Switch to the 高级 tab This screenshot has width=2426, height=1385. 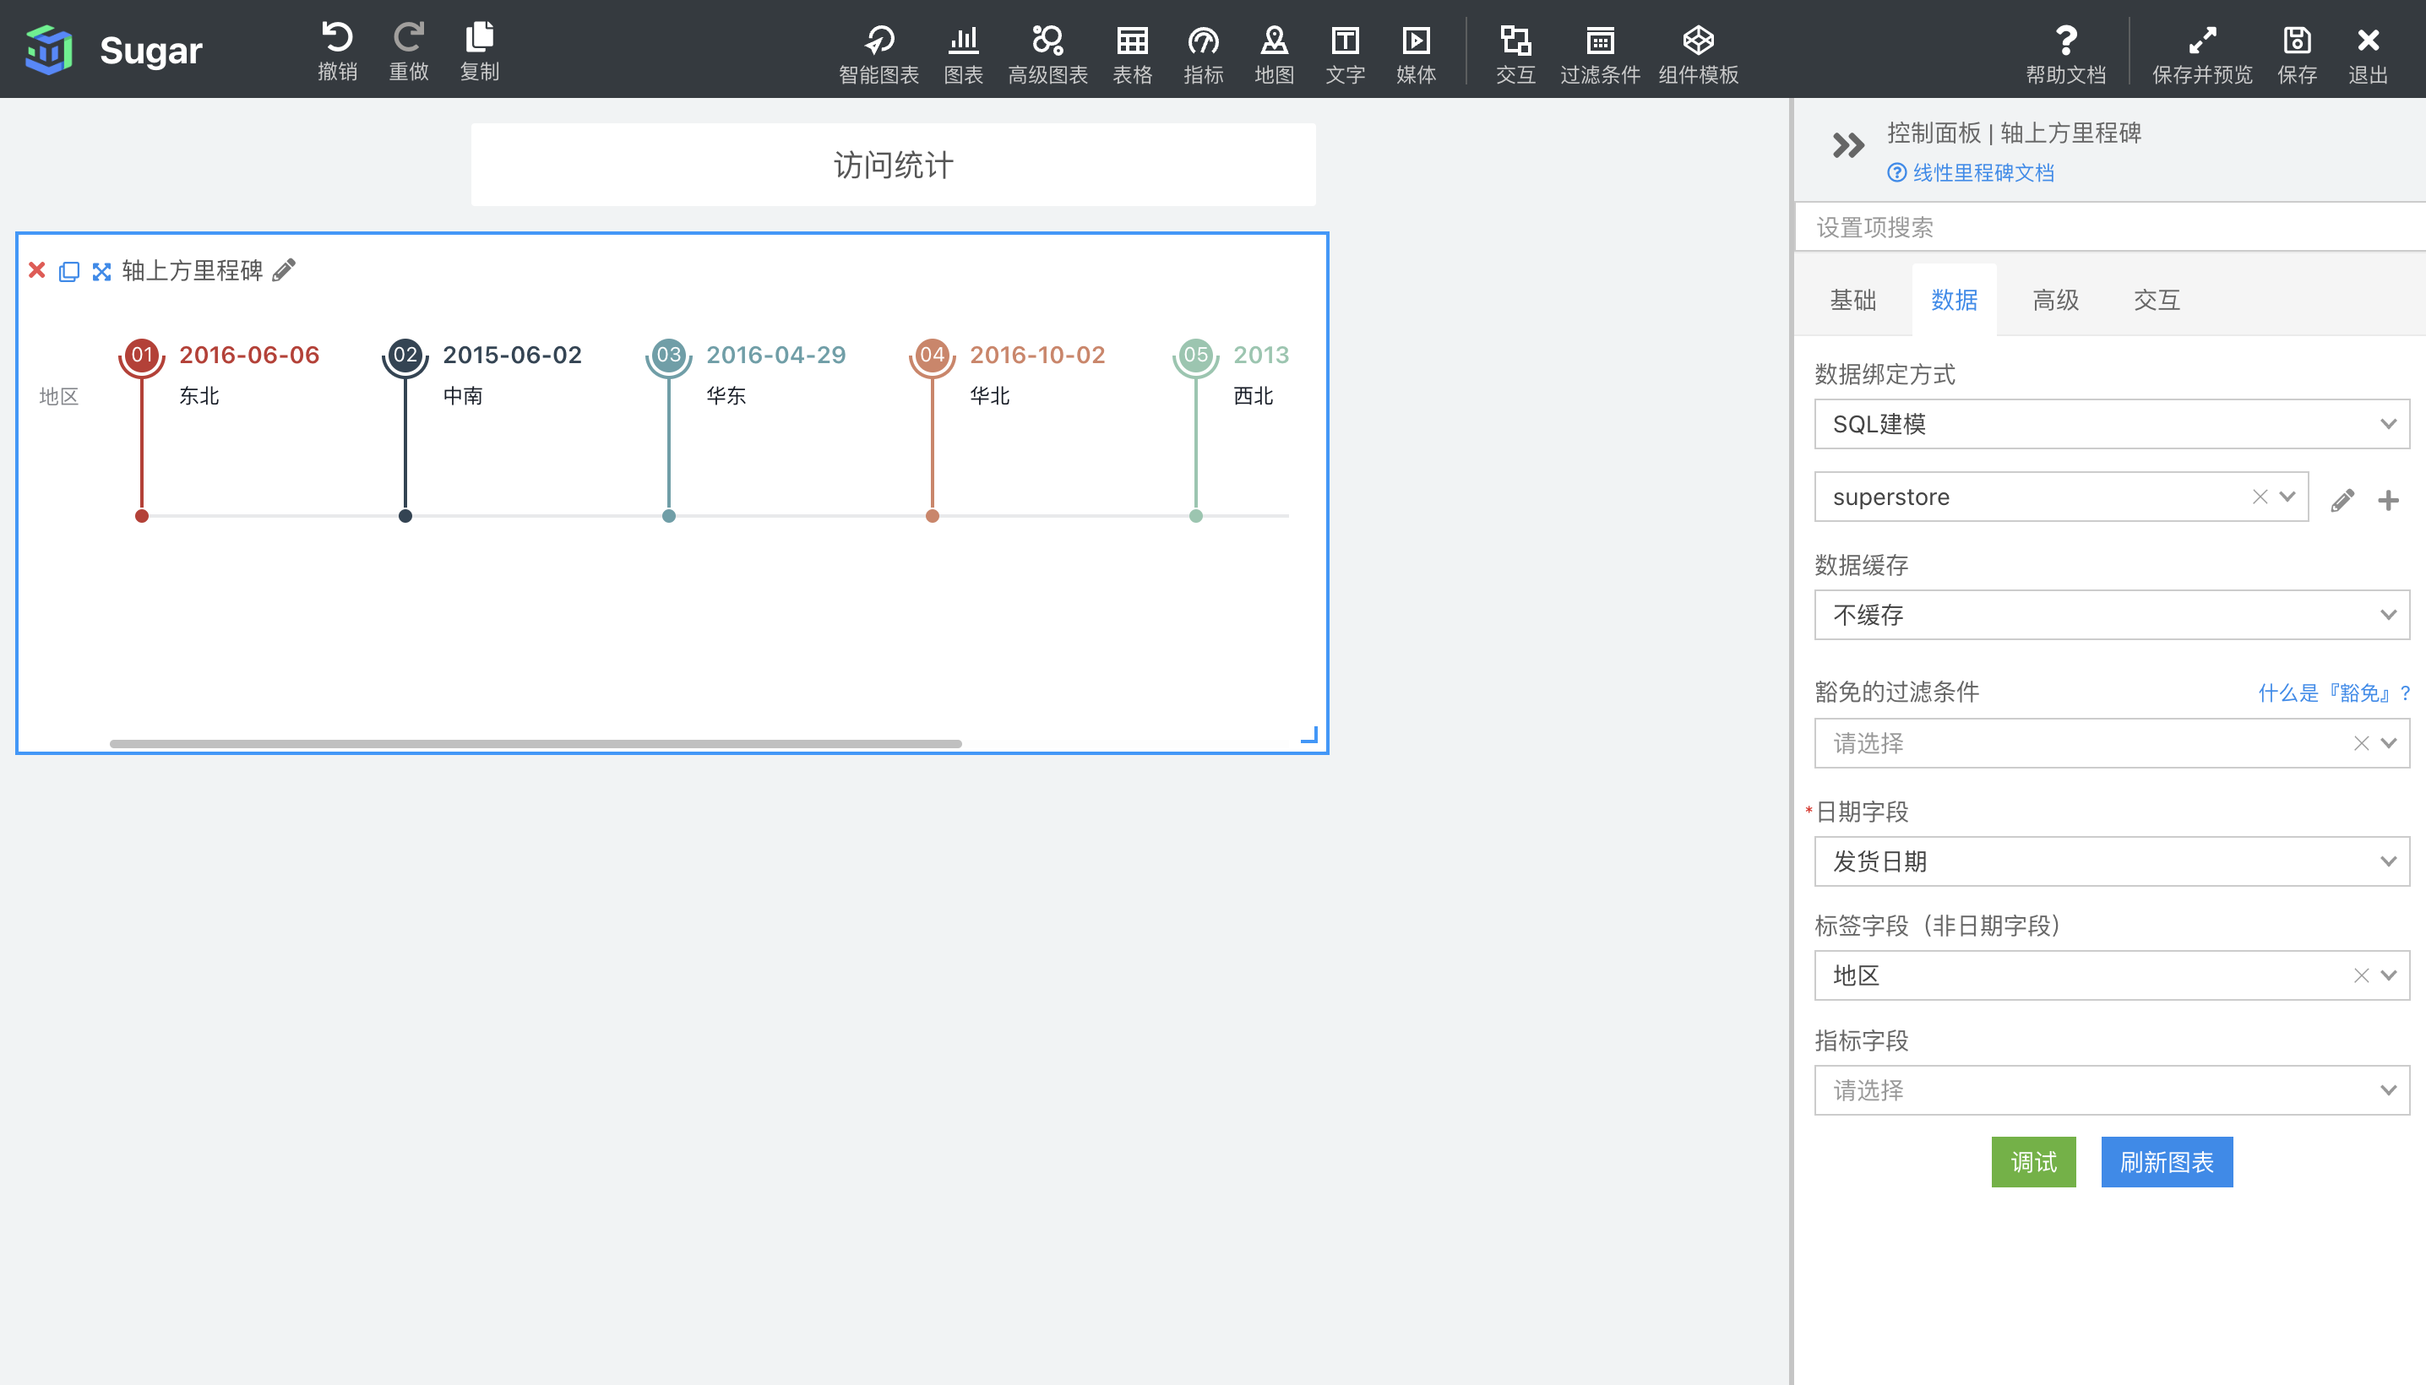pyautogui.click(x=2055, y=301)
